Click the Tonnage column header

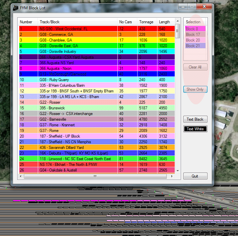pyautogui.click(x=147, y=22)
